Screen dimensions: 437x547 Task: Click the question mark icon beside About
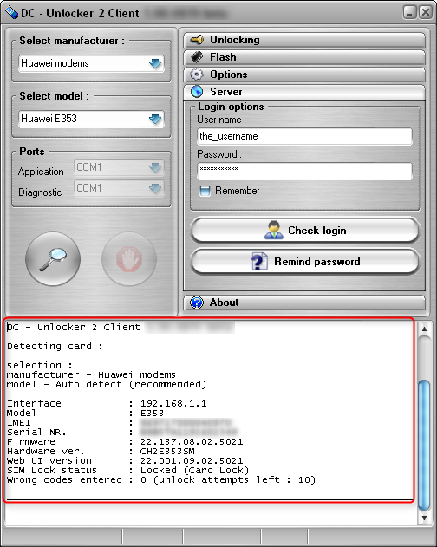pyautogui.click(x=197, y=303)
